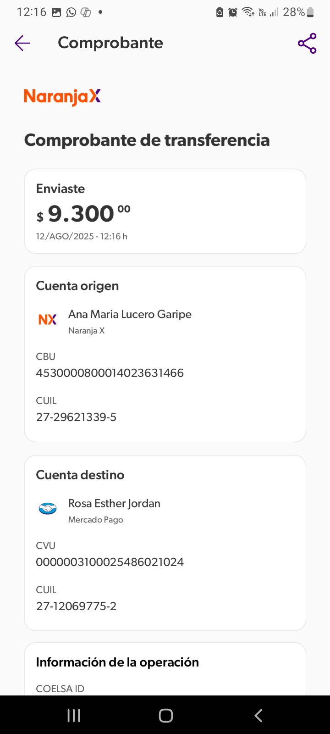The height and width of the screenshot is (734, 330).
Task: Tap the WhatsApp notification icon
Action: [71, 12]
